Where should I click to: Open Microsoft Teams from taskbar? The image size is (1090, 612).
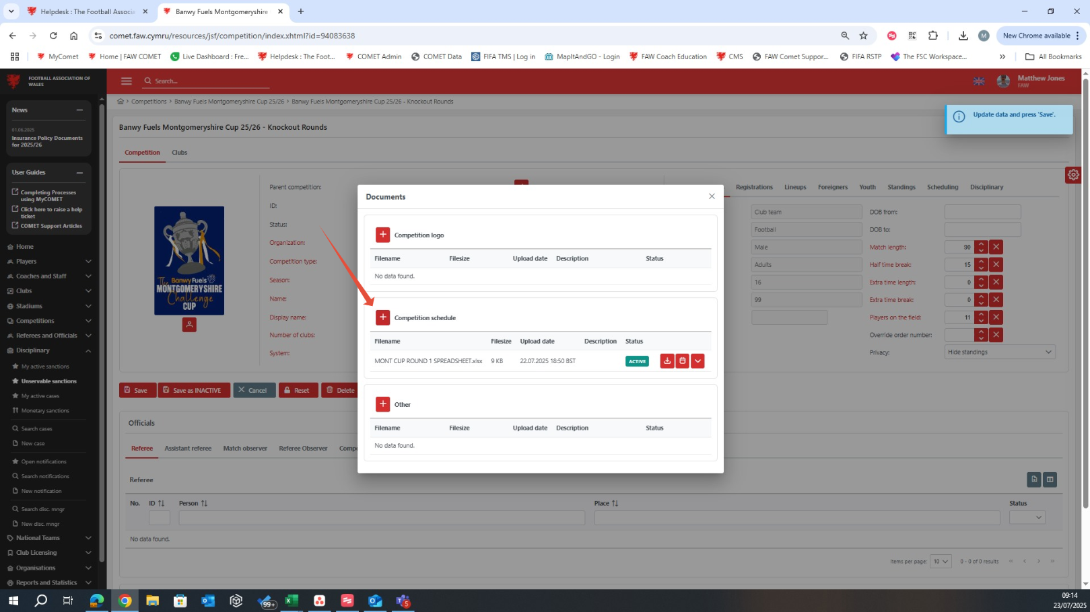coord(403,601)
